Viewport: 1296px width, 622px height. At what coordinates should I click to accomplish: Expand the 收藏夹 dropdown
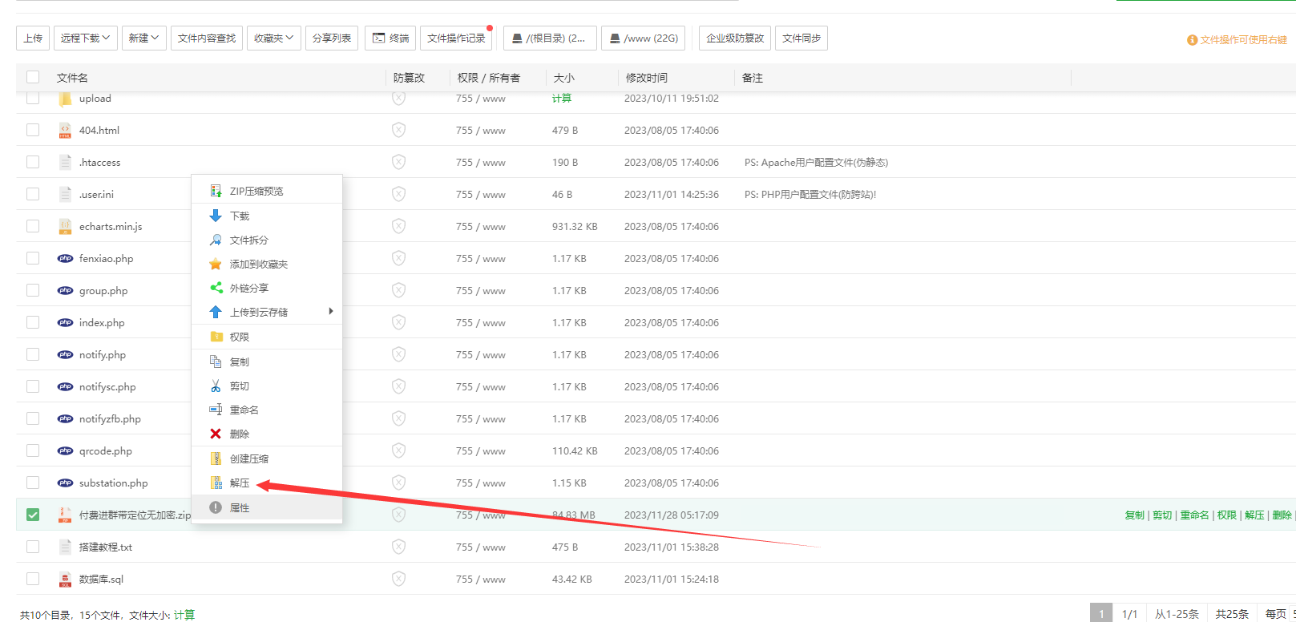[274, 38]
